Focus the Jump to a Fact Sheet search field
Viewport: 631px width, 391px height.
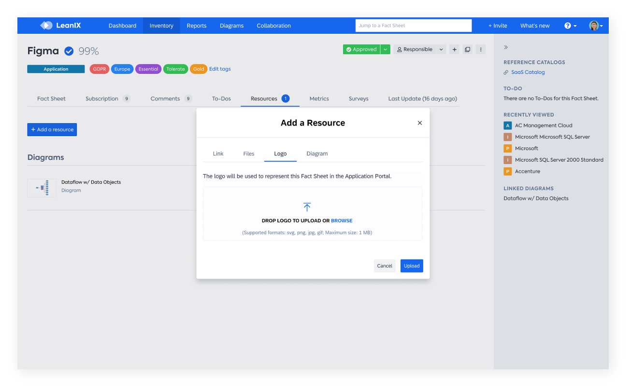(414, 26)
